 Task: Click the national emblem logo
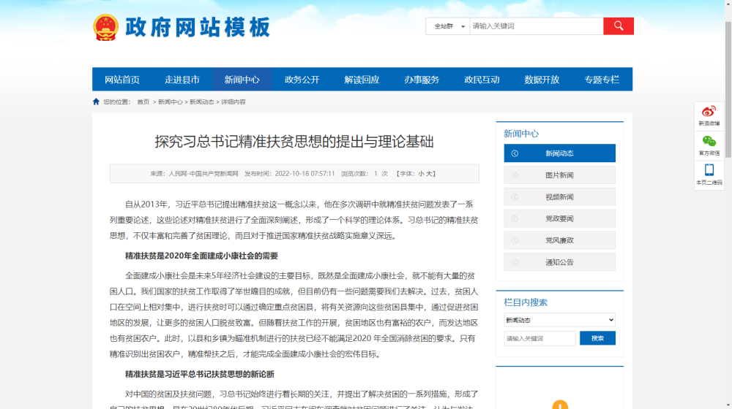pos(105,28)
